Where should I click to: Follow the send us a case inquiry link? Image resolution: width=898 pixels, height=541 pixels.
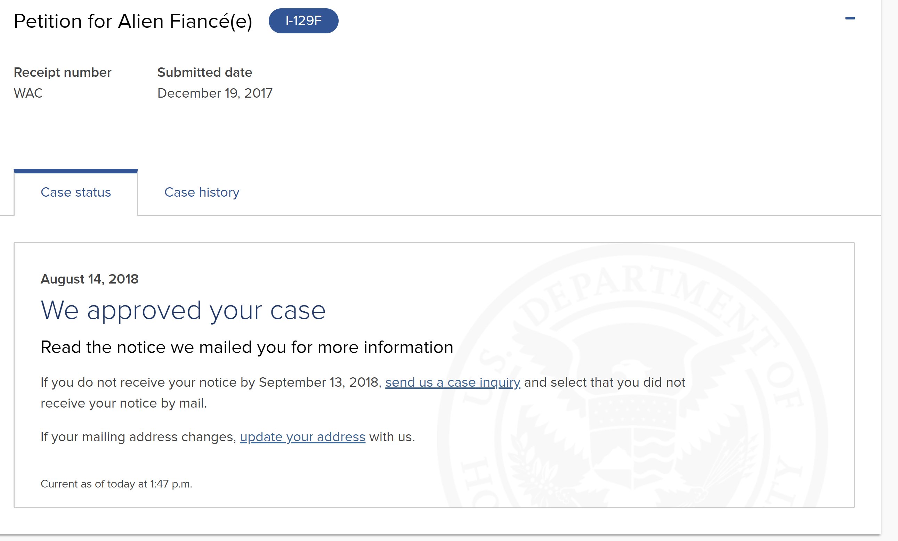pyautogui.click(x=453, y=382)
